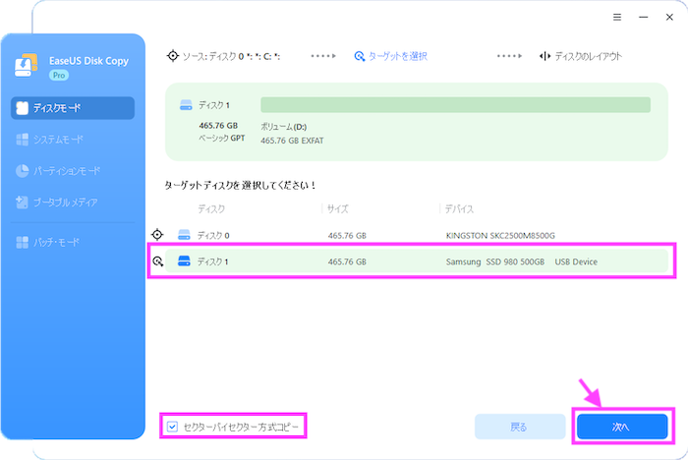Screen dimensions: 688x460
Task: Click the バッチ・モード grid icon
Action: [22, 243]
